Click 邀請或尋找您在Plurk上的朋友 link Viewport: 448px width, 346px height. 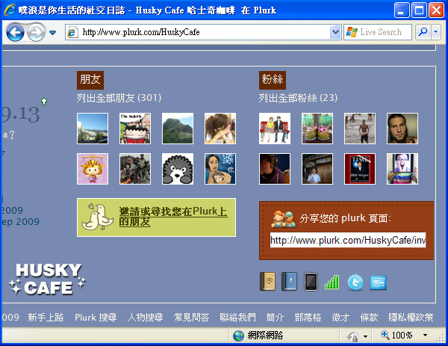click(x=173, y=217)
